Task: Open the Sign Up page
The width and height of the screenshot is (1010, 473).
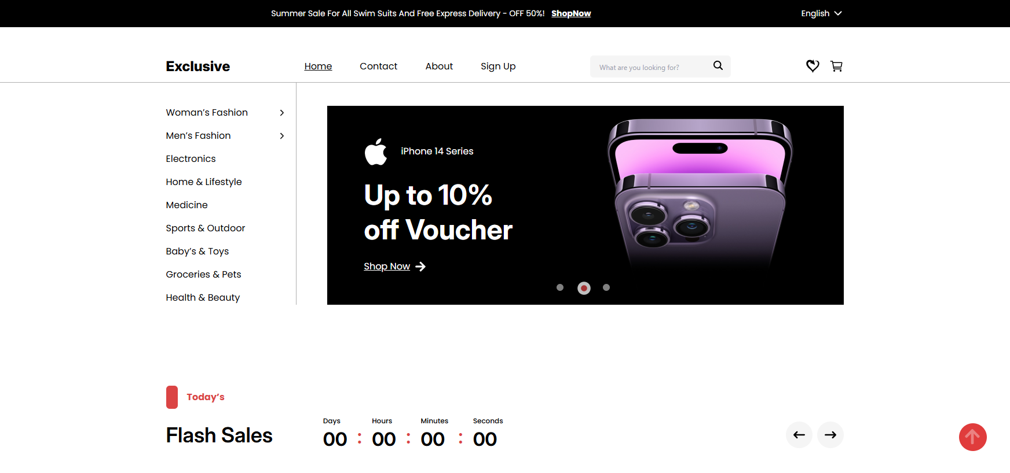Action: pyautogui.click(x=498, y=66)
